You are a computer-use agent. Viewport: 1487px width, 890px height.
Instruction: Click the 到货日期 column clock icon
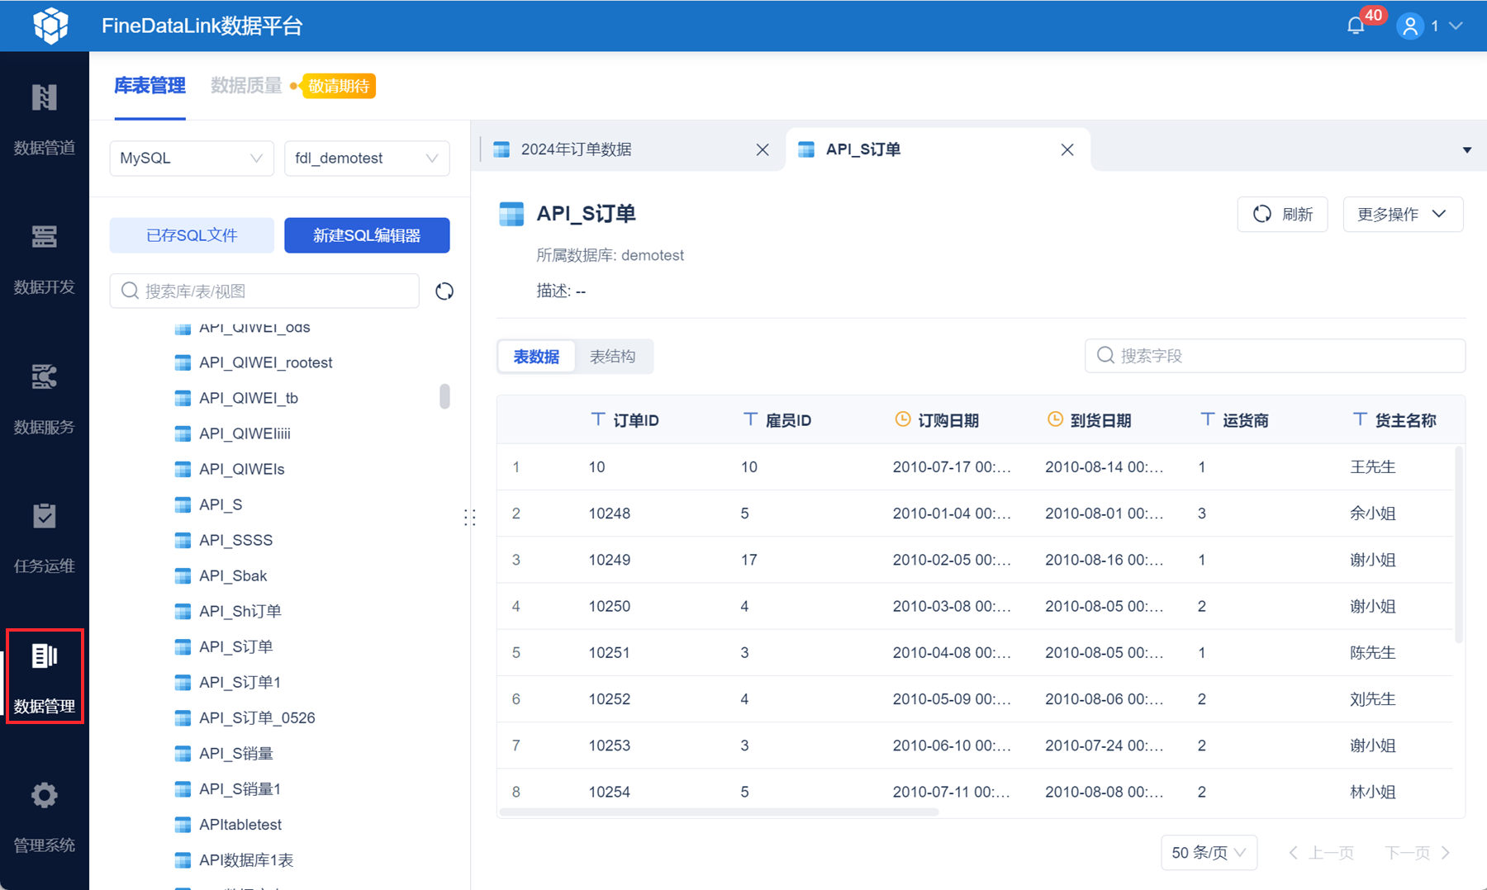tap(1055, 419)
